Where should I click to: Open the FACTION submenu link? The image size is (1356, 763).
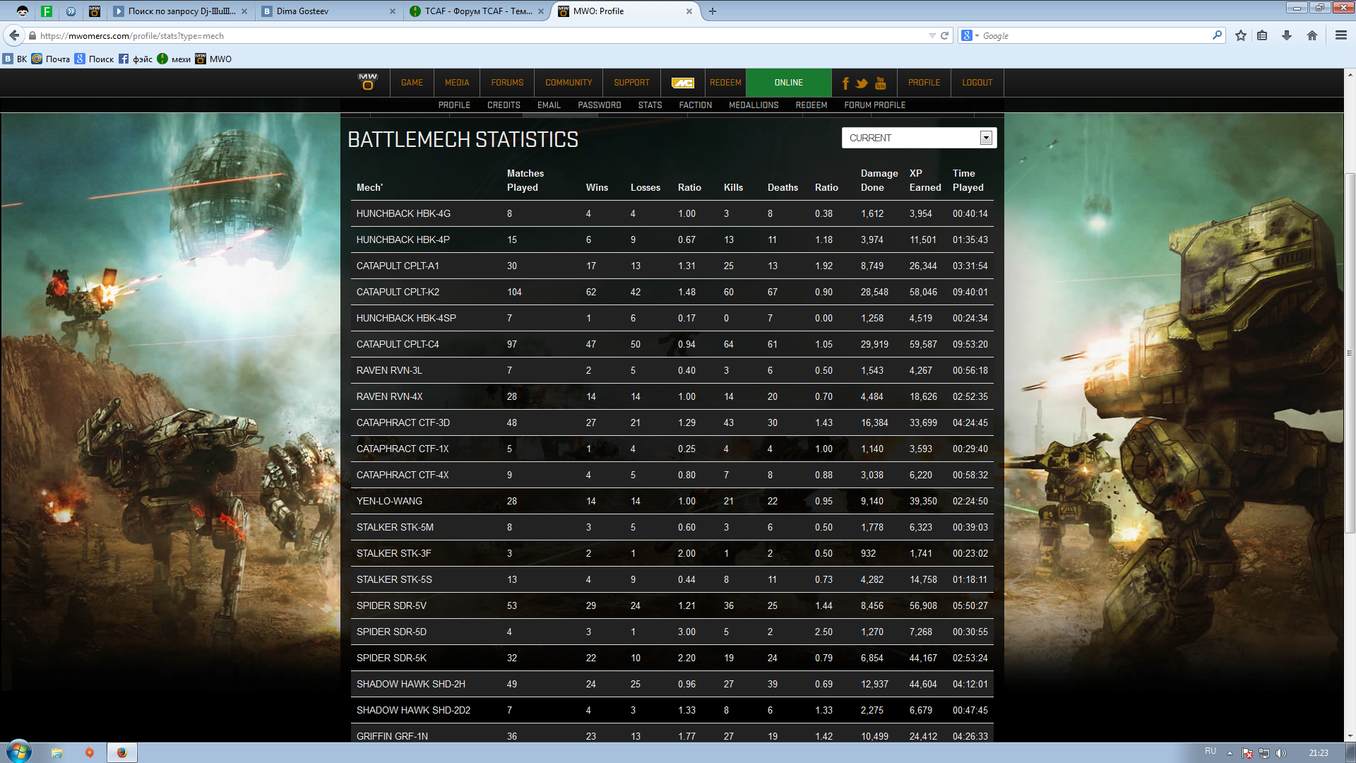pyautogui.click(x=695, y=105)
